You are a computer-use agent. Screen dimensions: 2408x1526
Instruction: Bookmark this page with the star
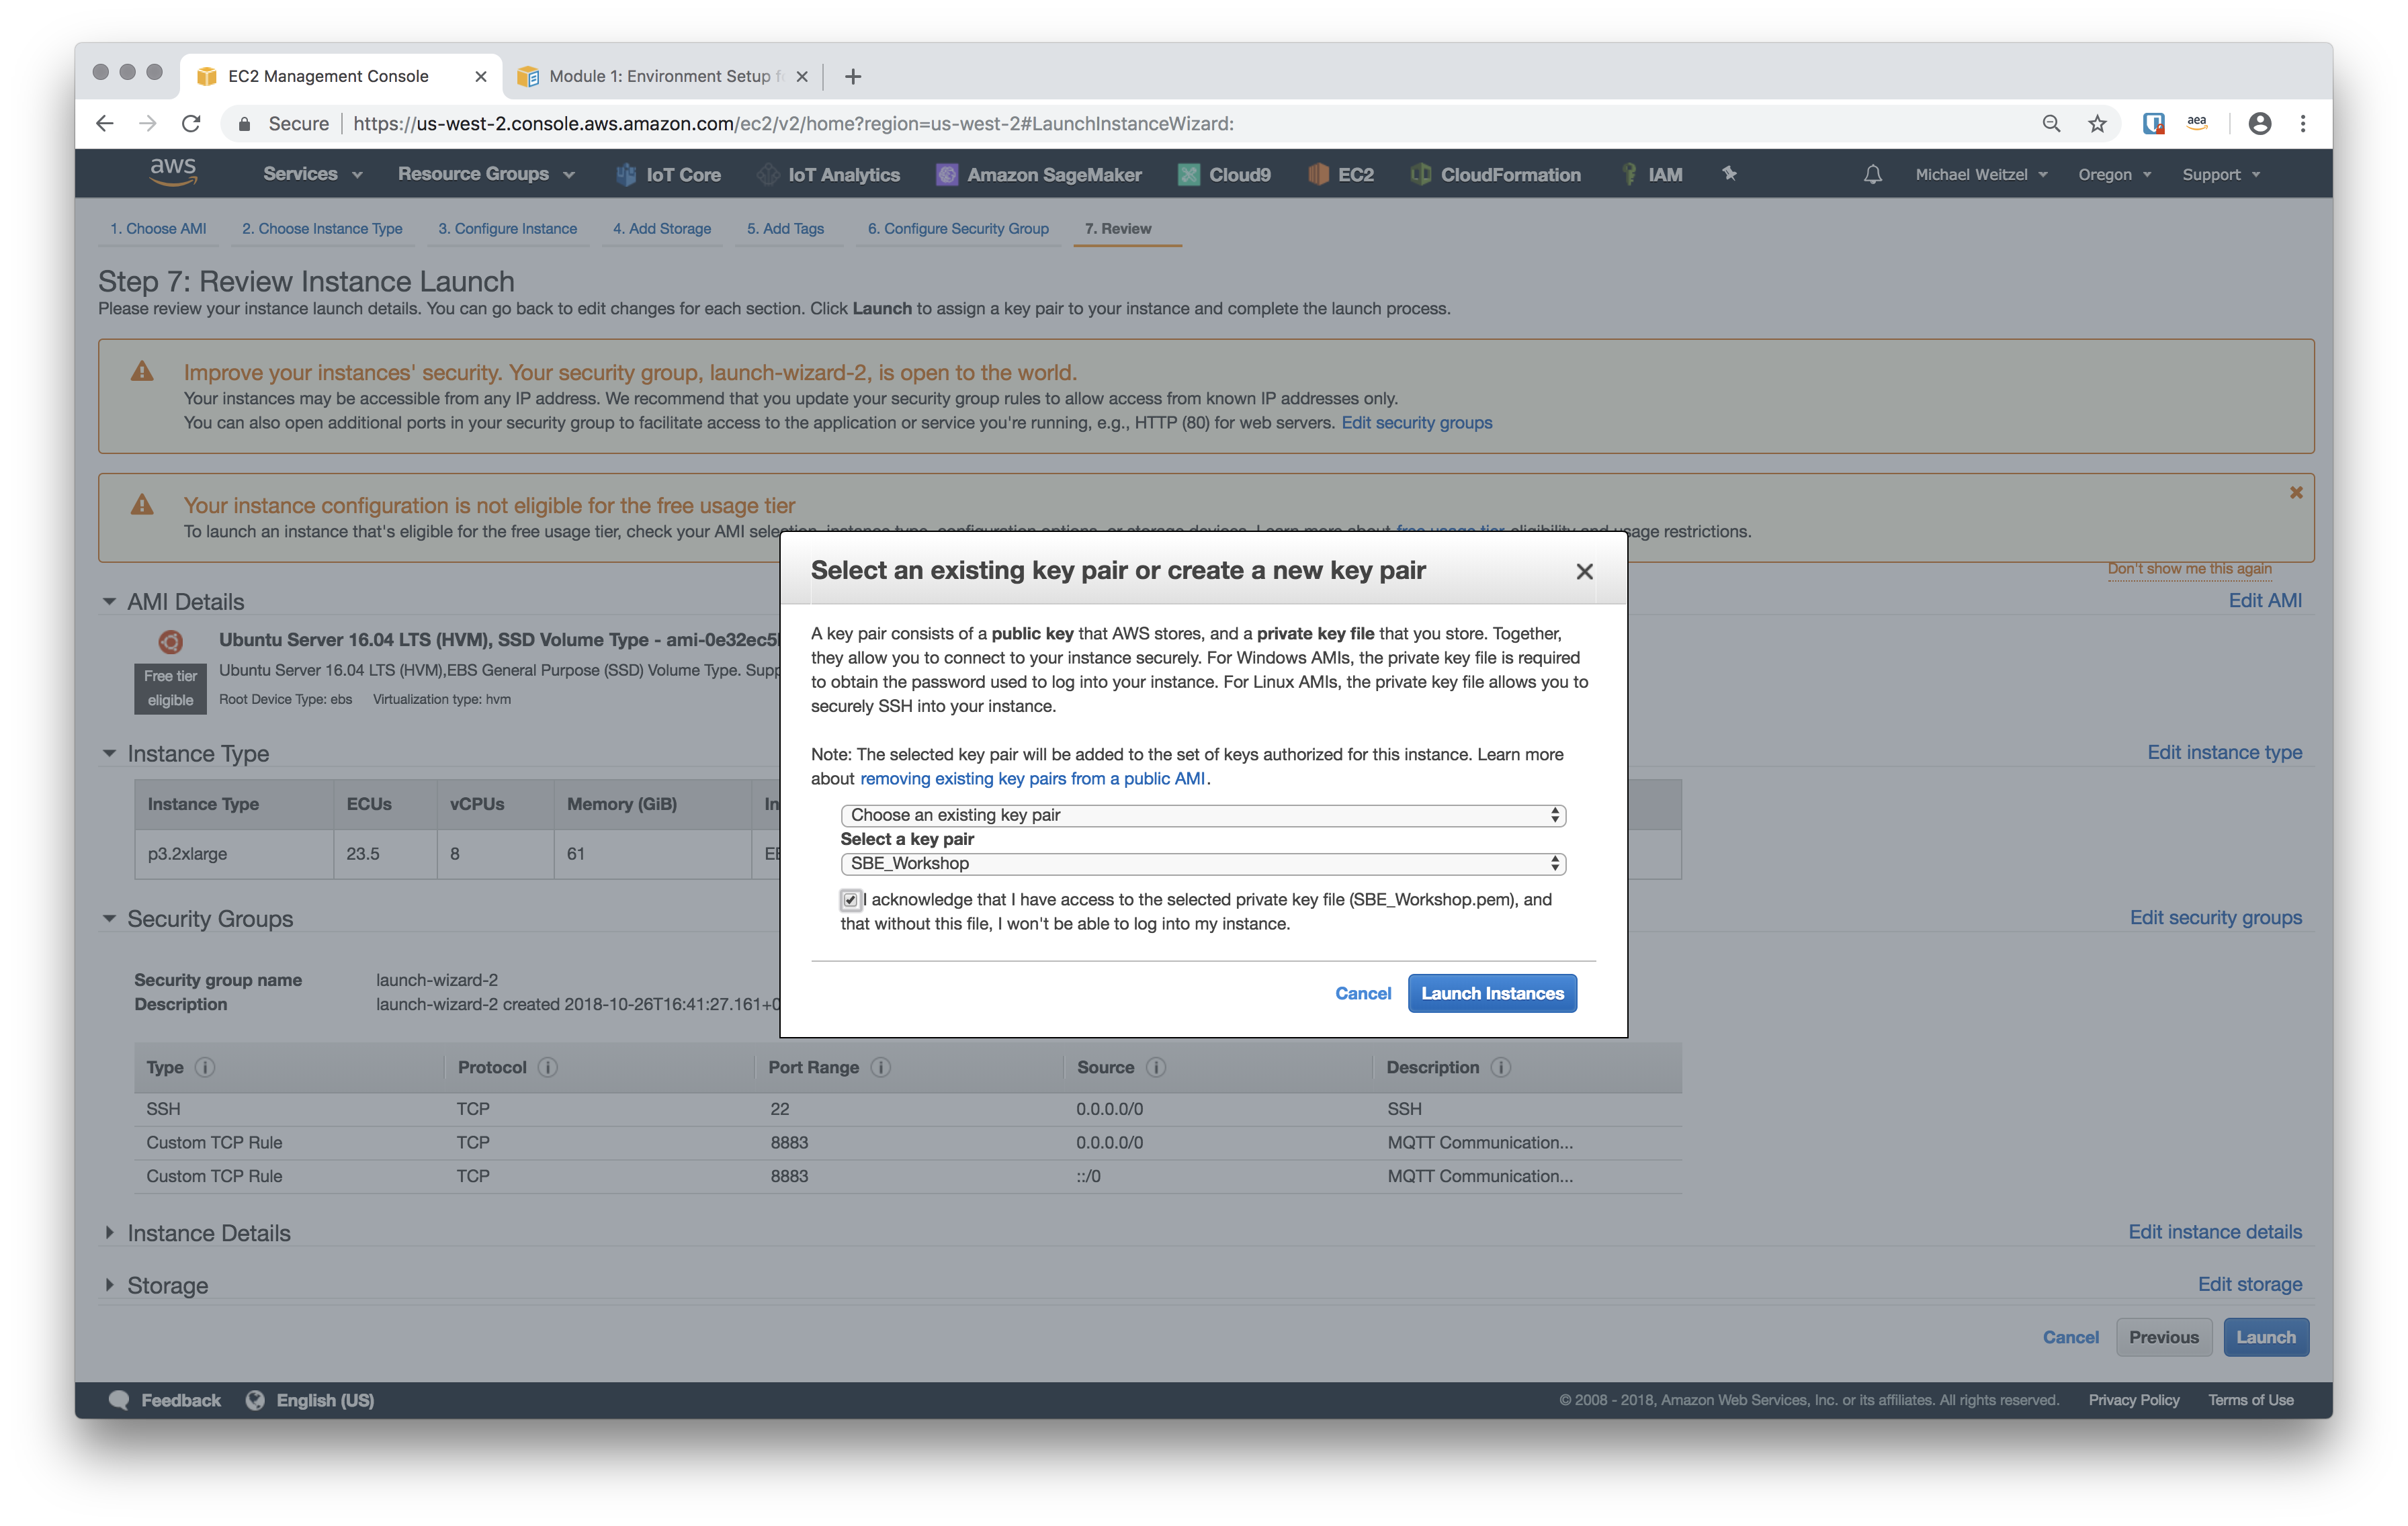click(2097, 123)
